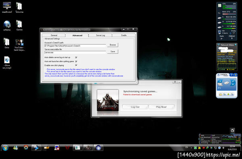The width and height of the screenshot is (242, 159).
Task: Click the red W taskbar icon
Action: [67, 148]
